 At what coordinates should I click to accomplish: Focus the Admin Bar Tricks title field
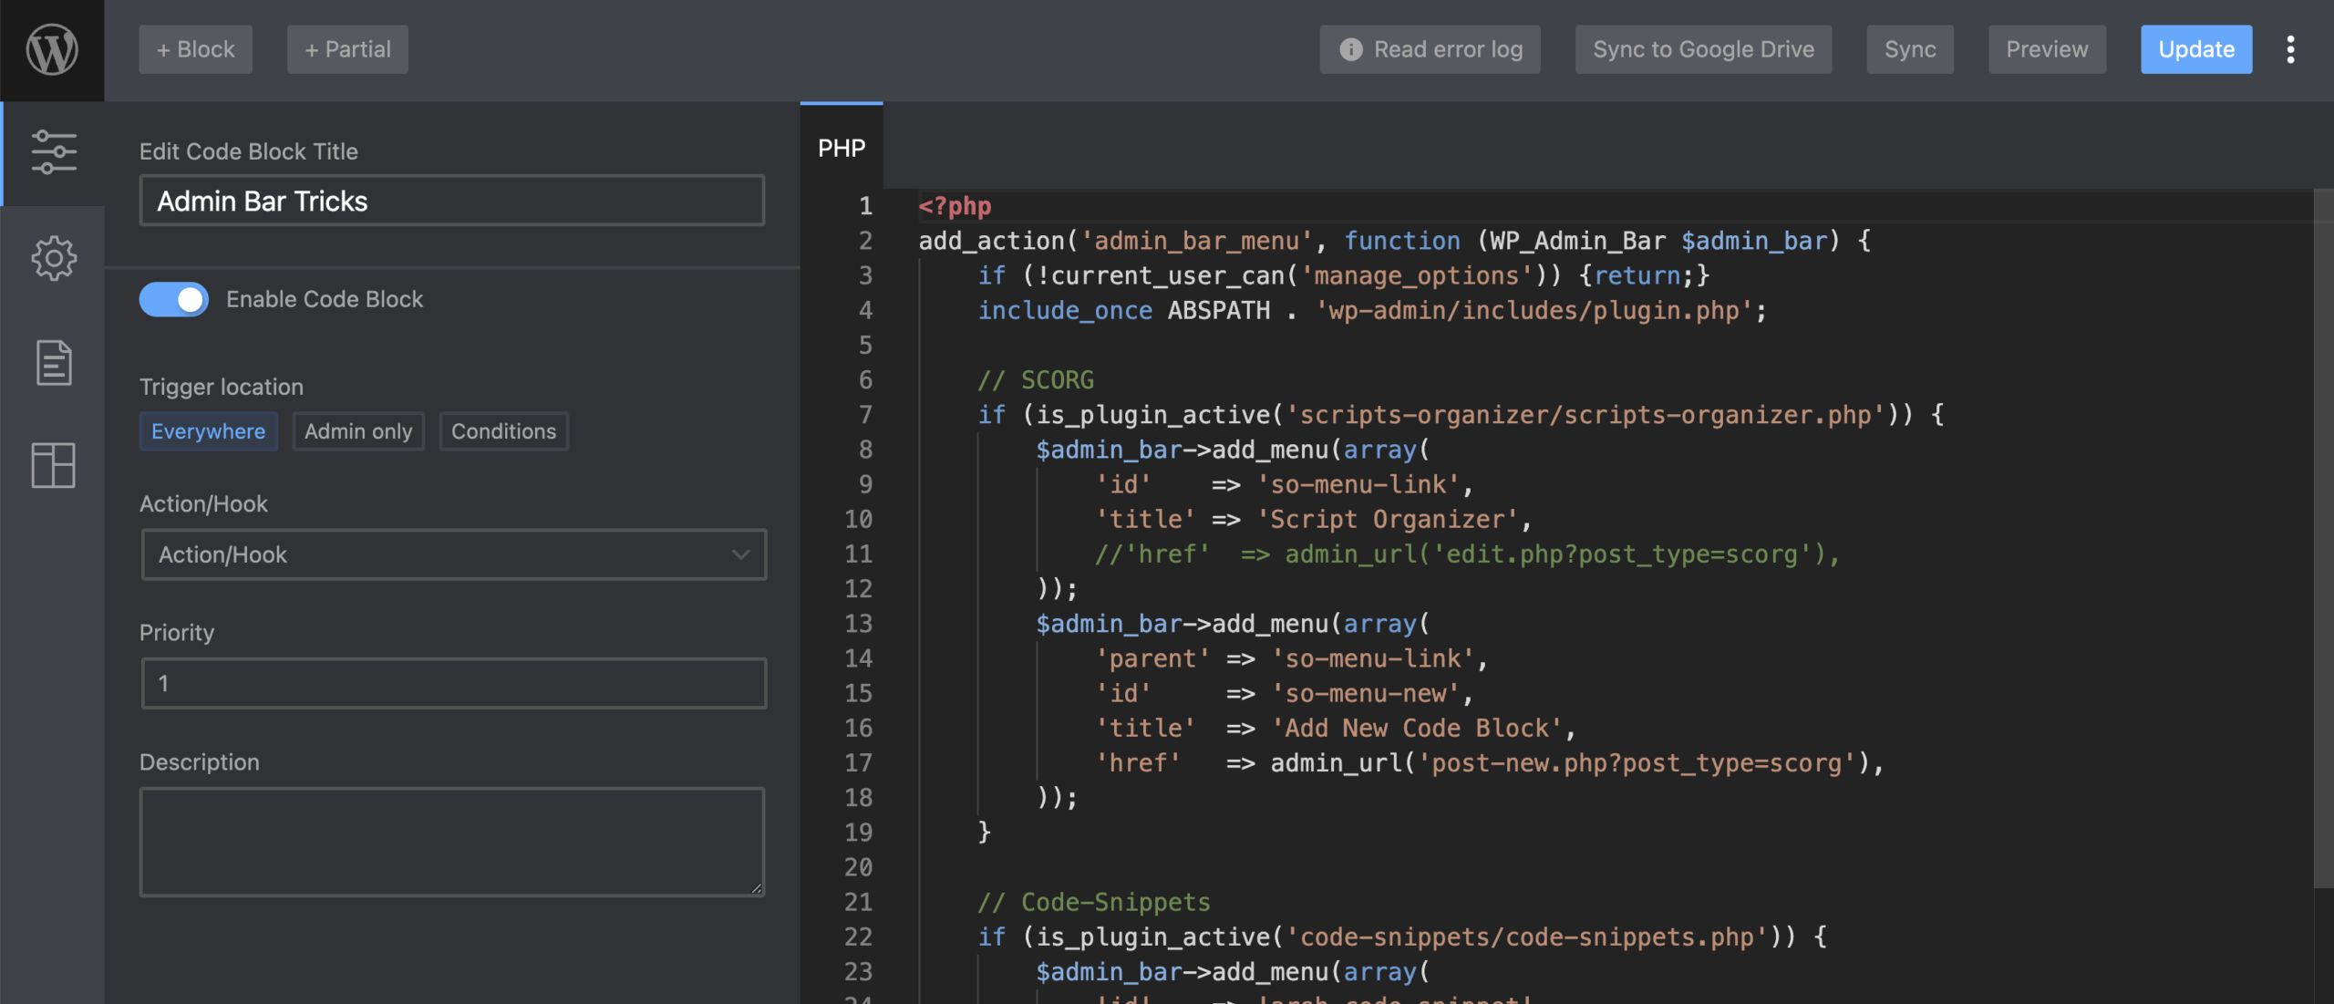click(451, 201)
